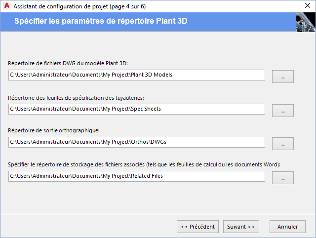Click the 'Répertoire de sortie orthographique' label

tap(54, 130)
